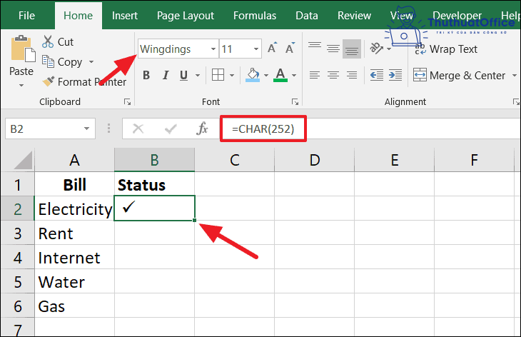
Task: Open the font size dropdown
Action: (x=256, y=49)
